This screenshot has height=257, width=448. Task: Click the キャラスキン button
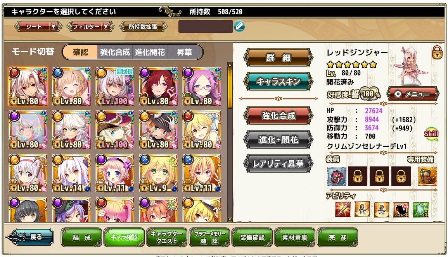coord(278,82)
